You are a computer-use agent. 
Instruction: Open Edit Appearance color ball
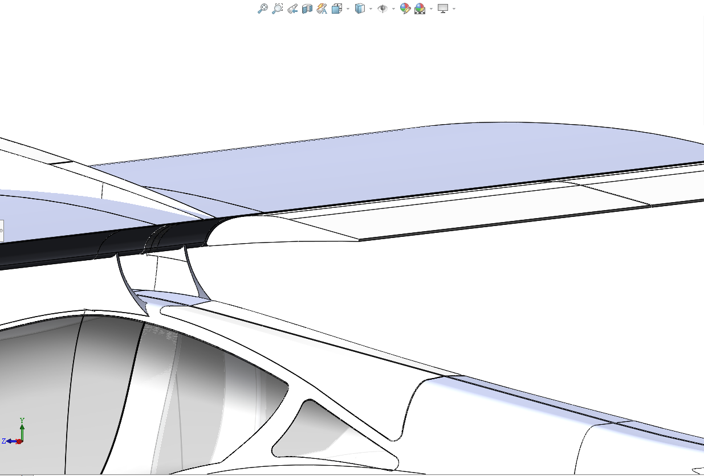point(405,9)
